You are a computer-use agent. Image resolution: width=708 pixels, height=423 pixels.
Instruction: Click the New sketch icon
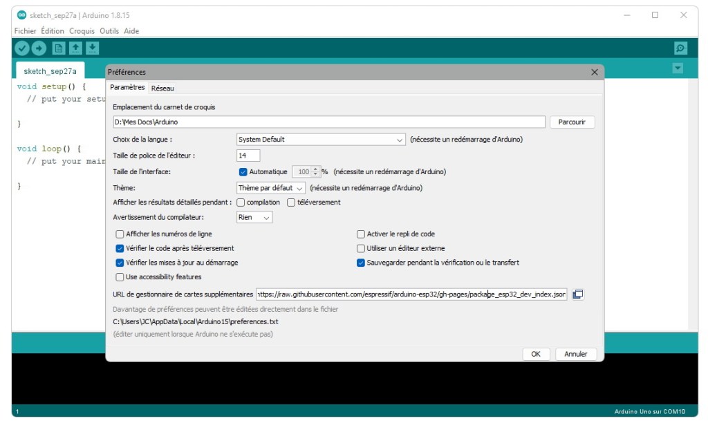coord(59,48)
